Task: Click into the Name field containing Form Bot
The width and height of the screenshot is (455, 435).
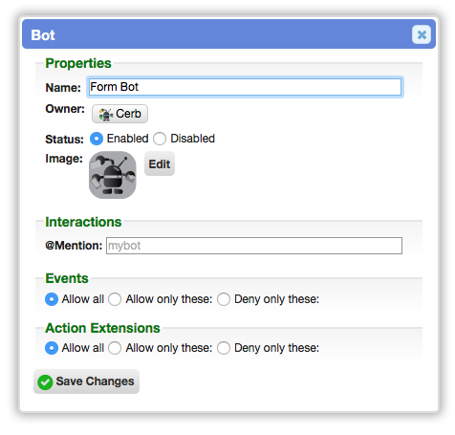Action: click(x=245, y=87)
